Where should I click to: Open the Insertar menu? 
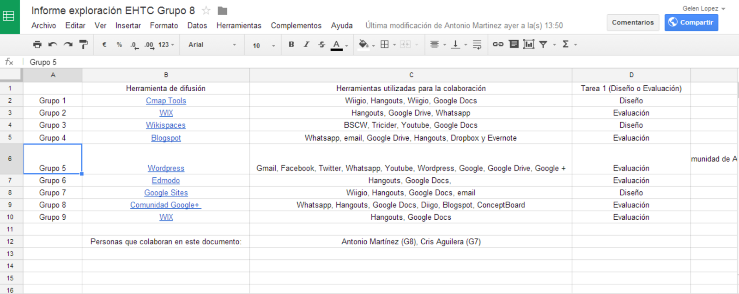128,26
